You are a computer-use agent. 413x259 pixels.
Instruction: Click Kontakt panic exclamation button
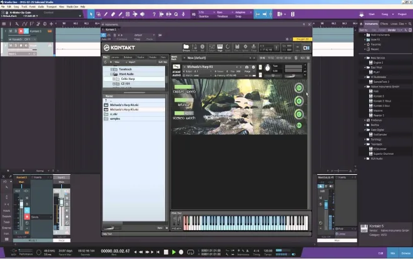(277, 48)
